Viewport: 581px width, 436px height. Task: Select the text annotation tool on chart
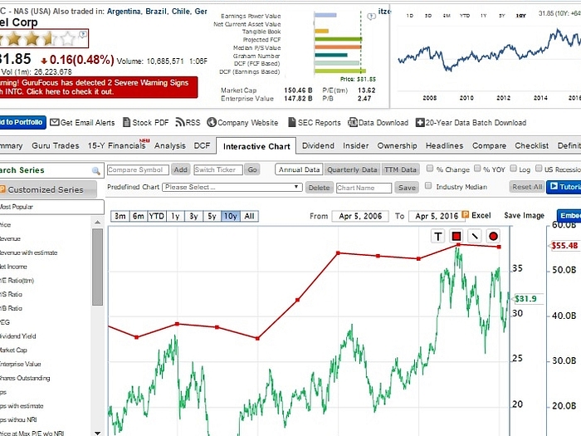pyautogui.click(x=438, y=237)
